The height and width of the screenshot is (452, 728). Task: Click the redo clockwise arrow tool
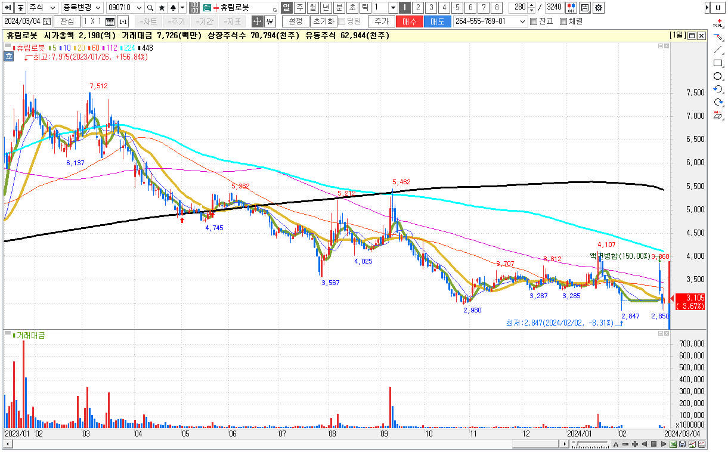[x=718, y=103]
